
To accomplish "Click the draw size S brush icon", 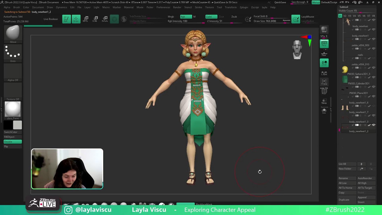I will pyautogui.click(x=248, y=20).
